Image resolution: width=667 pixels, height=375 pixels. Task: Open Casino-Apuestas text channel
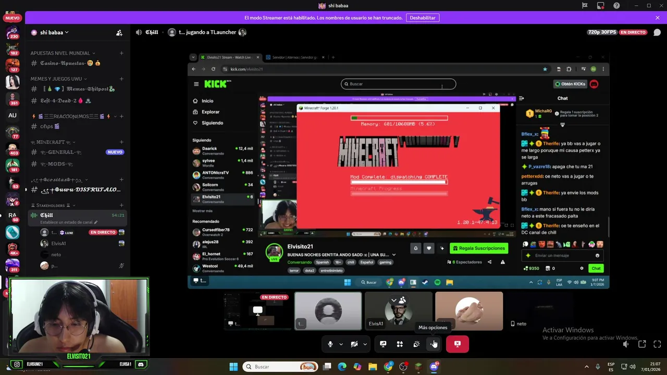point(76,63)
